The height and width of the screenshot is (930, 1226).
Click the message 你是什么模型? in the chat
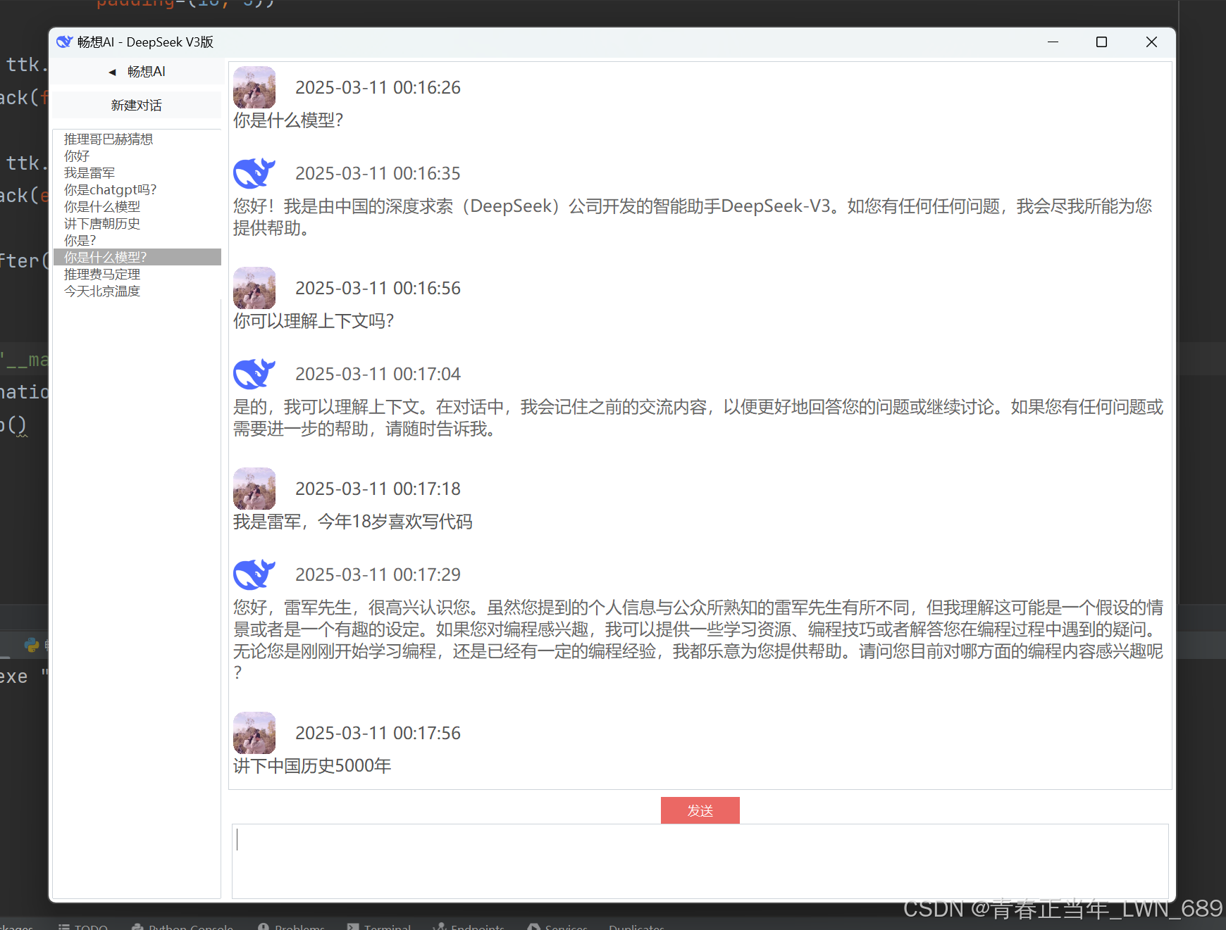pyautogui.click(x=288, y=120)
